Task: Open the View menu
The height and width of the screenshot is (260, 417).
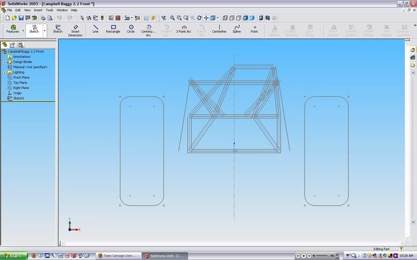Action: 28,10
